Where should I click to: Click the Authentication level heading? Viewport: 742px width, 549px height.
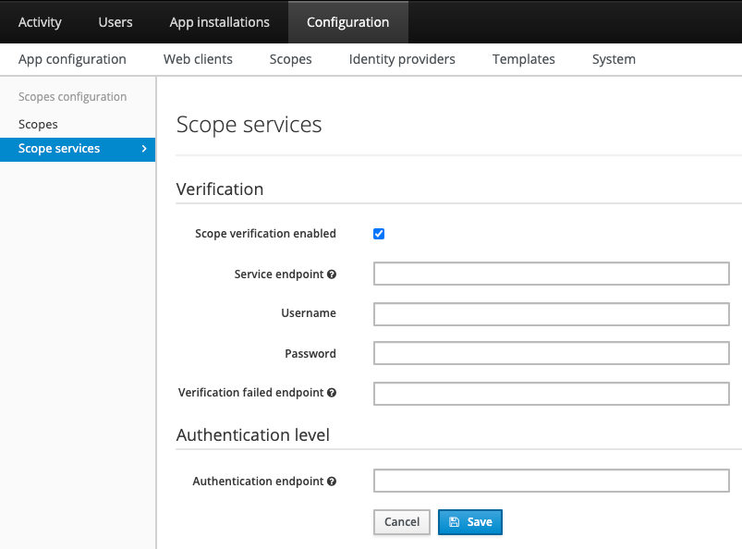pos(252,435)
